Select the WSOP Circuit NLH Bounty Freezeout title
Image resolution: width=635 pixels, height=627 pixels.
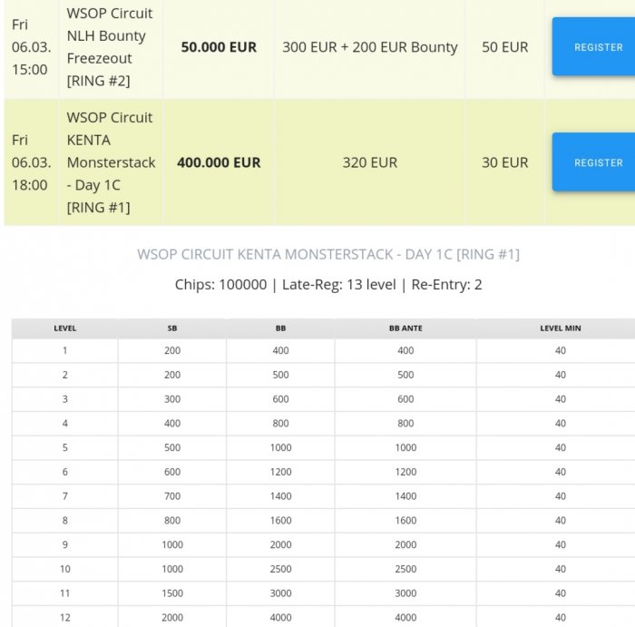(x=110, y=47)
